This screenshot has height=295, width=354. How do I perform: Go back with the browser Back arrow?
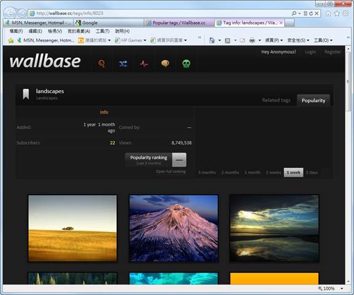[x=10, y=13]
